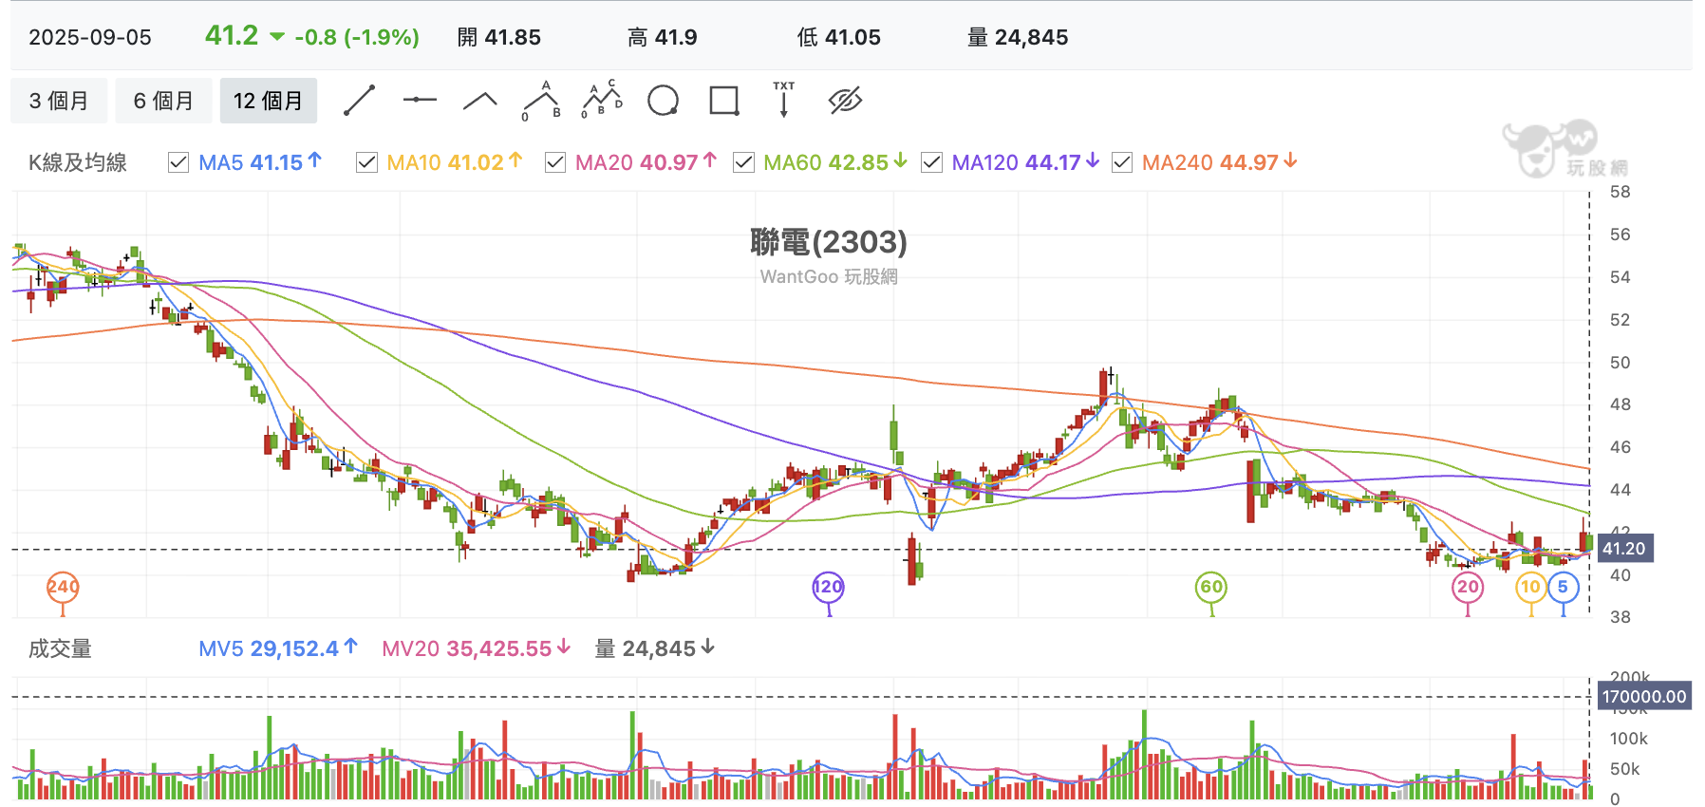Select the rectangle drawing tool
1705x807 pixels.
(724, 100)
